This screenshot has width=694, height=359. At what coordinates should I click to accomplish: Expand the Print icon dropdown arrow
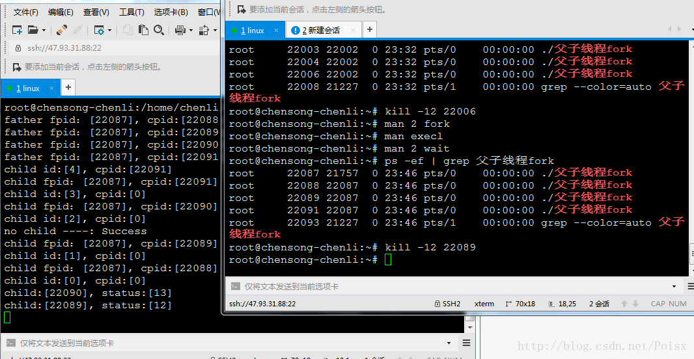(191, 30)
